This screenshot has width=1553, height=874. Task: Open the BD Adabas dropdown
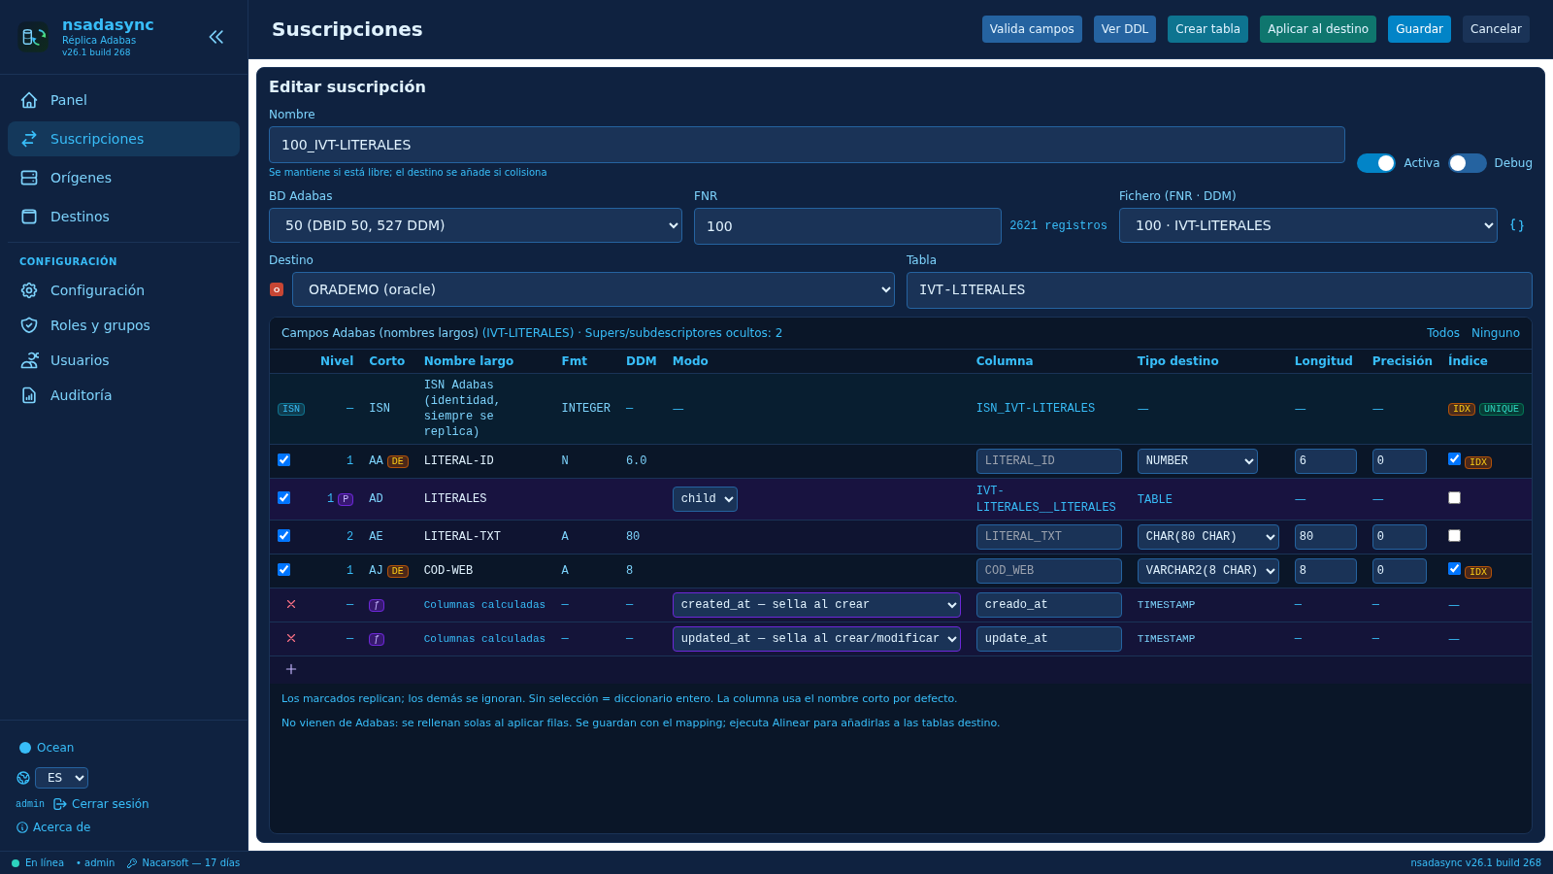[x=476, y=225]
